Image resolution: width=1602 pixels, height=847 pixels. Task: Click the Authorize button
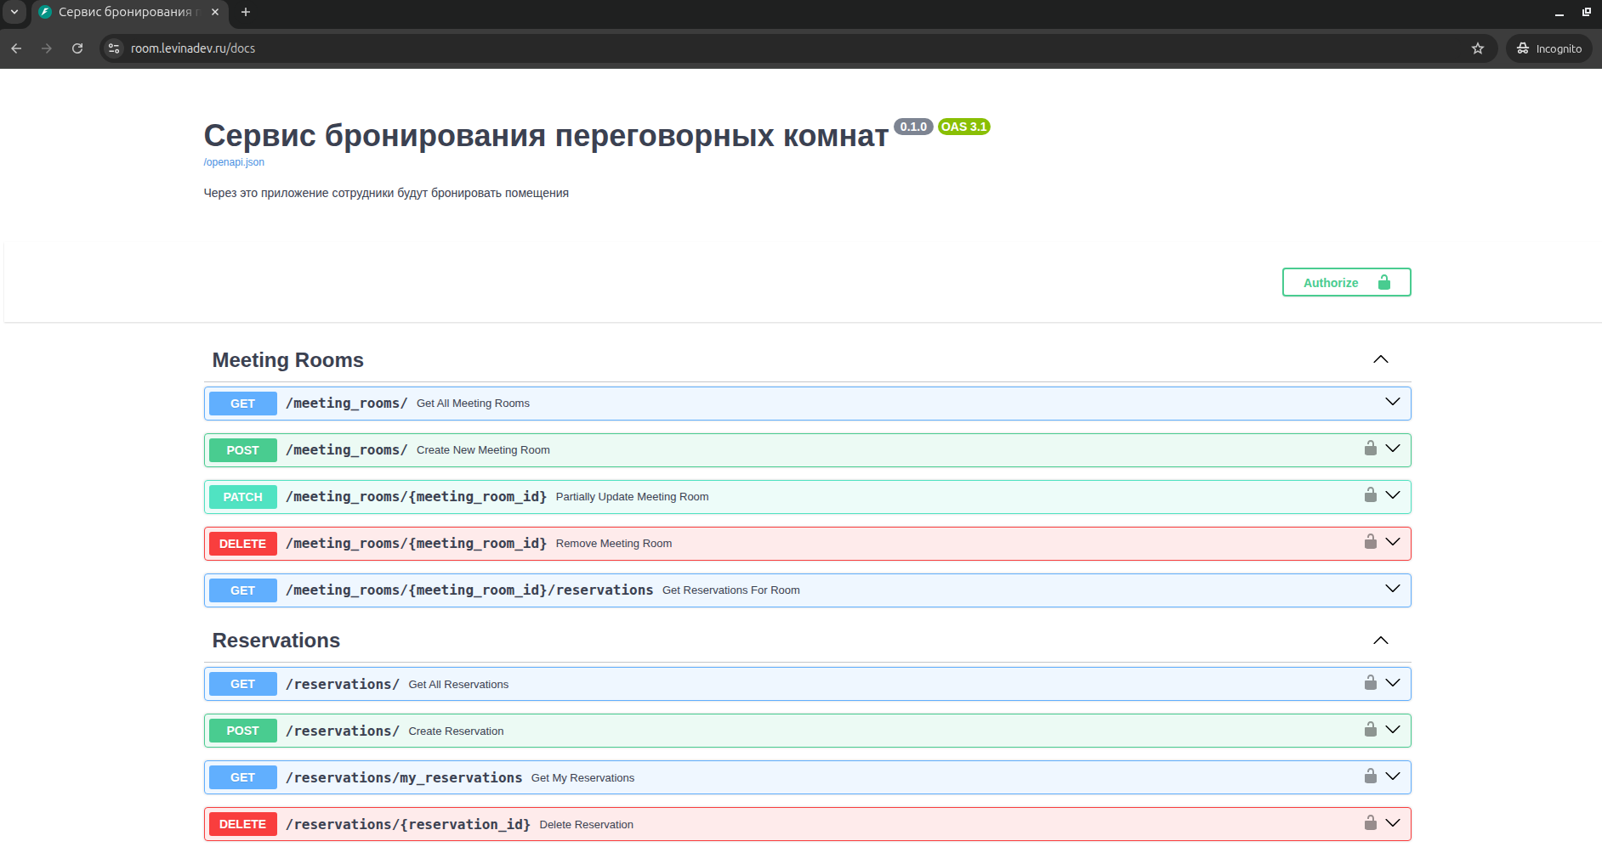[1346, 282]
